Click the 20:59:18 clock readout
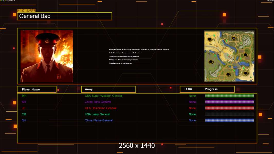The width and height of the screenshot is (274, 154). point(12,1)
